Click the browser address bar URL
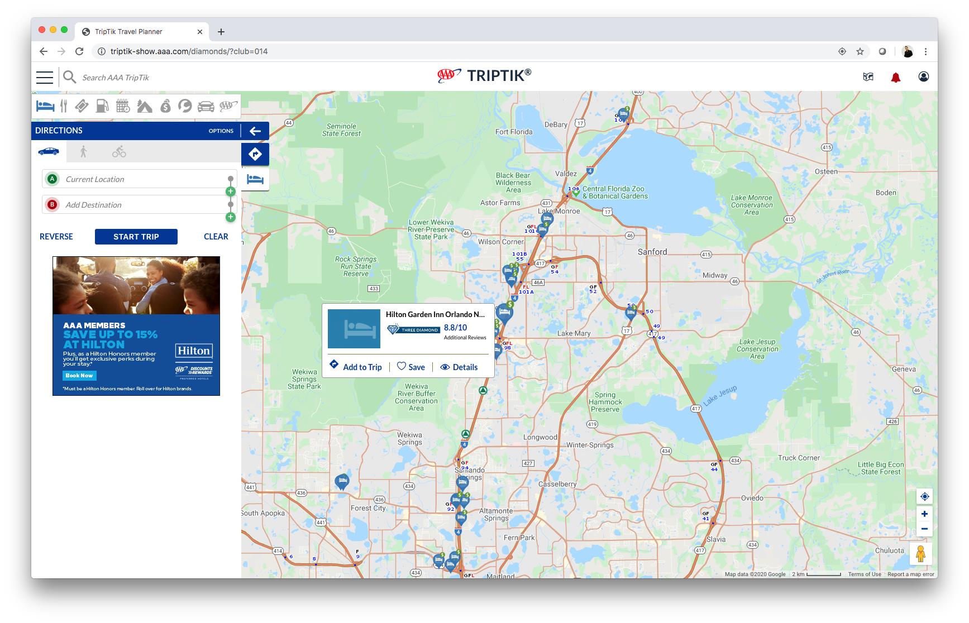The height and width of the screenshot is (623, 969). [x=189, y=51]
